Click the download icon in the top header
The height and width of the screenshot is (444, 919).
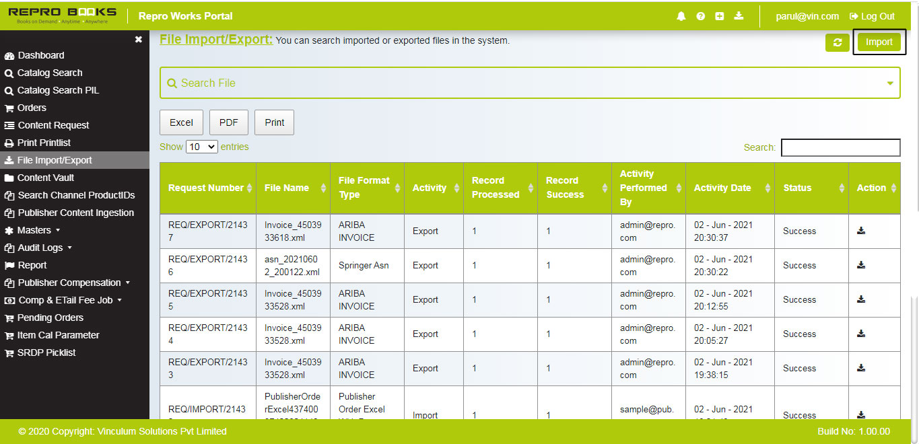739,15
